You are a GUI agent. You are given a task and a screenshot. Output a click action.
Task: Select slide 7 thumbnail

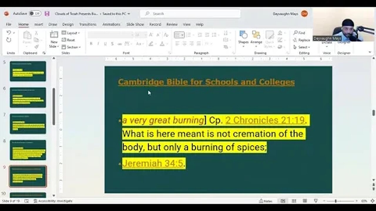point(28,124)
